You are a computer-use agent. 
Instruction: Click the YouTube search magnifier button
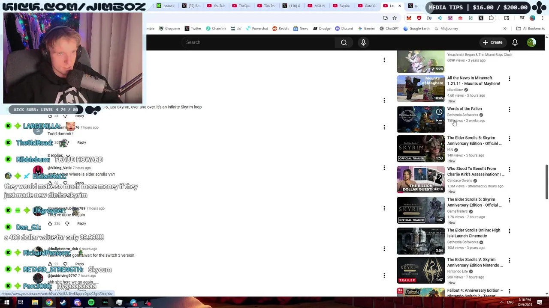point(344,42)
